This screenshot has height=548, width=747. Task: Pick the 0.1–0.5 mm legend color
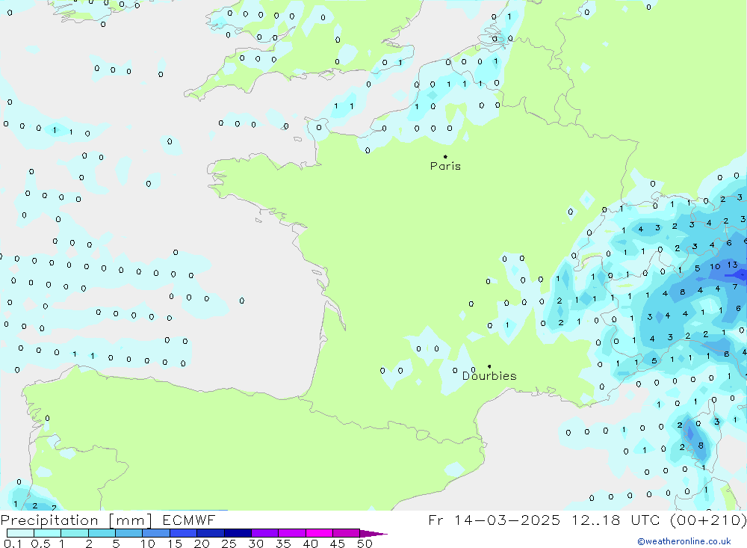pos(20,533)
